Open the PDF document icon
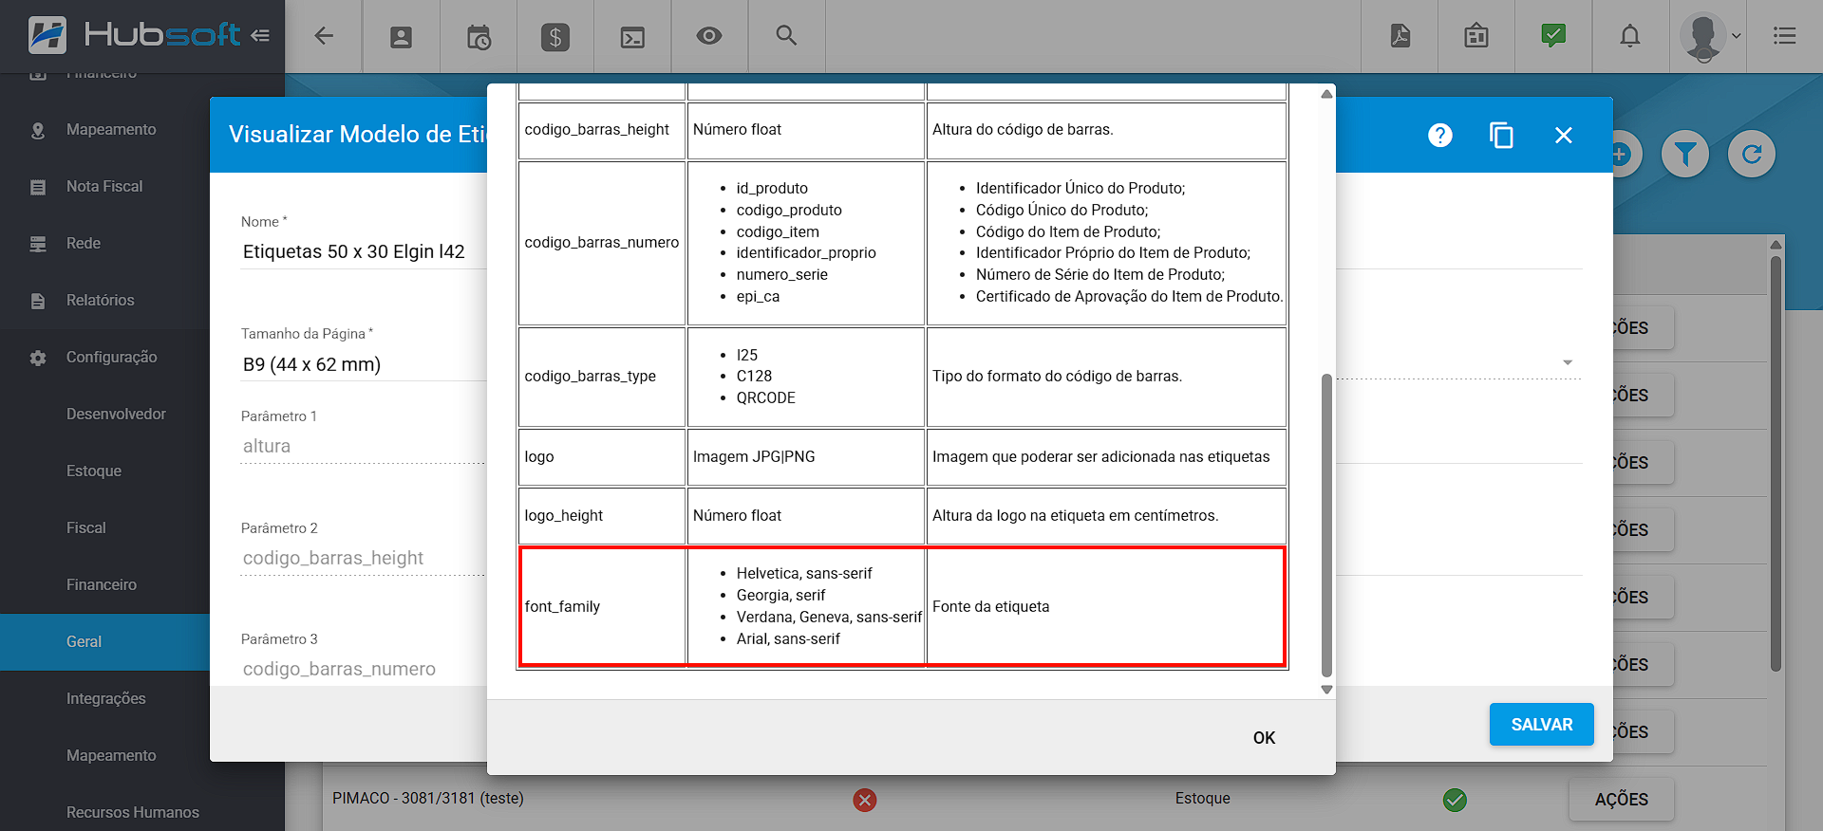Image resolution: width=1823 pixels, height=831 pixels. 1400,36
